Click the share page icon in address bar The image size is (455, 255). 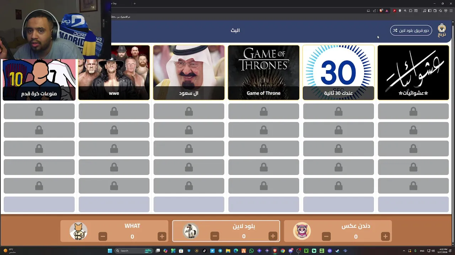[374, 11]
